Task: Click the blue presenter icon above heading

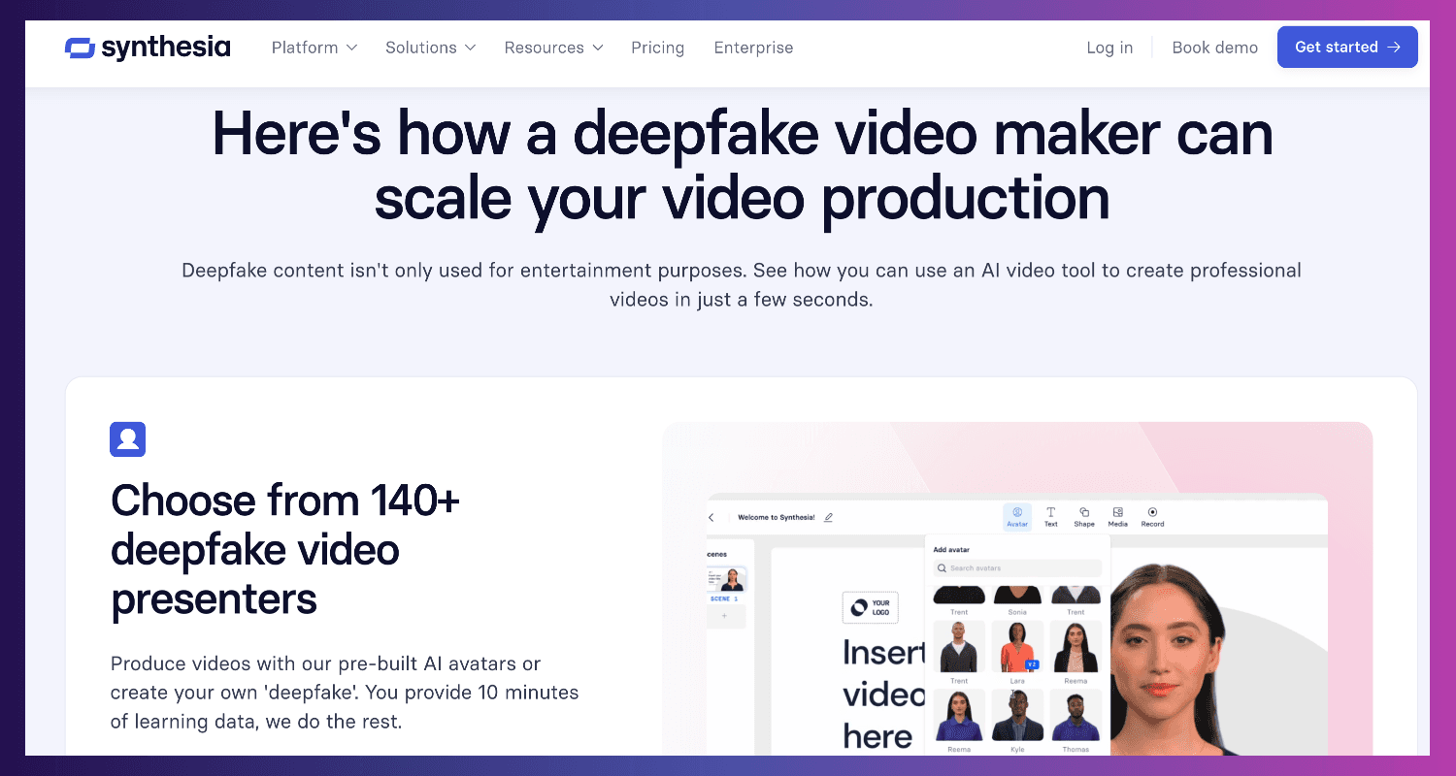Action: [127, 439]
